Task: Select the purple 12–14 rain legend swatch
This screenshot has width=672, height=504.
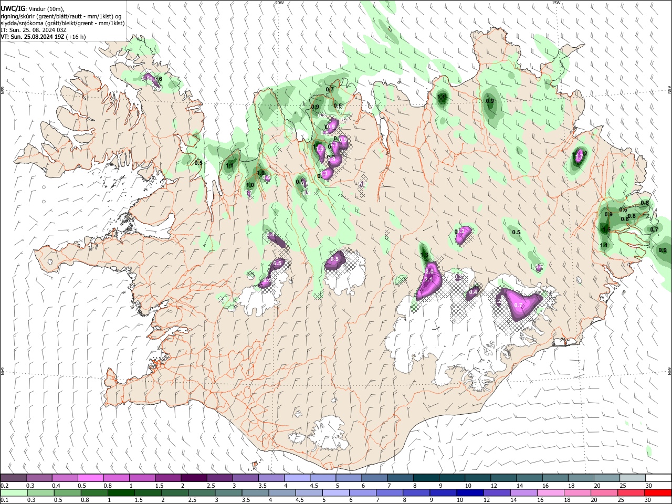Action: pyautogui.click(x=496, y=492)
